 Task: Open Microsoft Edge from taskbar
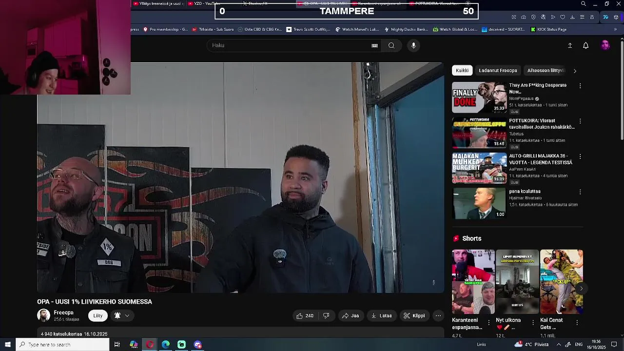click(x=166, y=345)
